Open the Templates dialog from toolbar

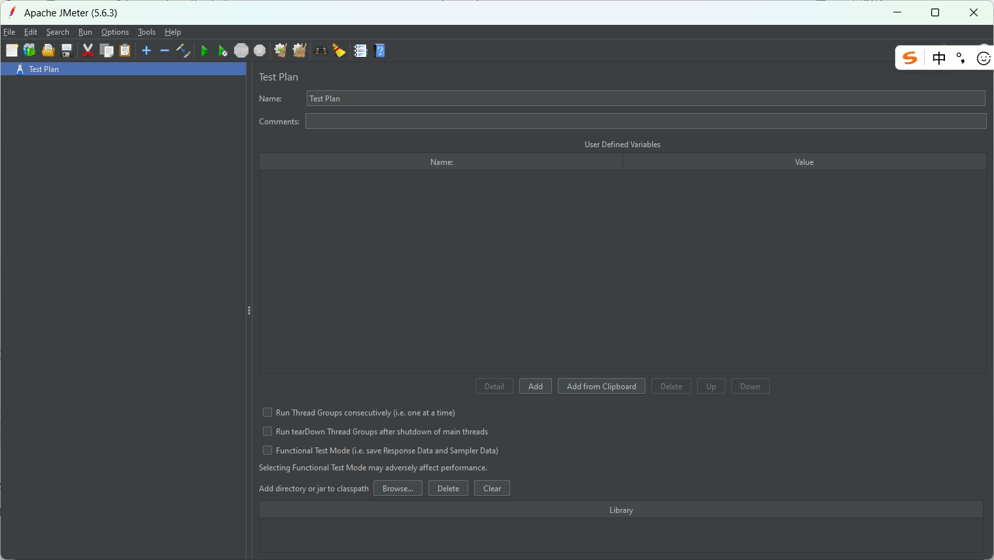29,50
